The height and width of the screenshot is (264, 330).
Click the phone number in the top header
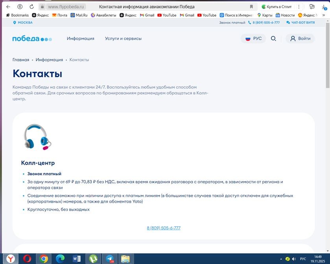point(264,22)
